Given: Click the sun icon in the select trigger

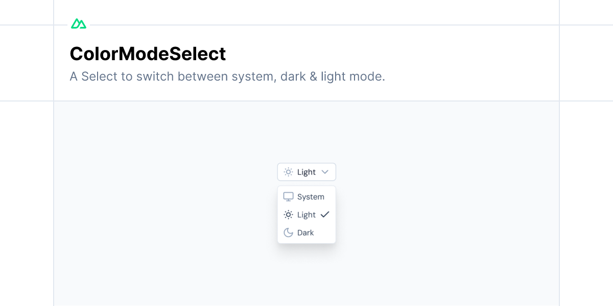Looking at the screenshot, I should [289, 172].
